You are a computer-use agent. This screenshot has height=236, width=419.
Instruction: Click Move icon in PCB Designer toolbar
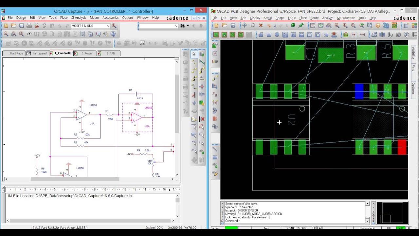[245, 26]
